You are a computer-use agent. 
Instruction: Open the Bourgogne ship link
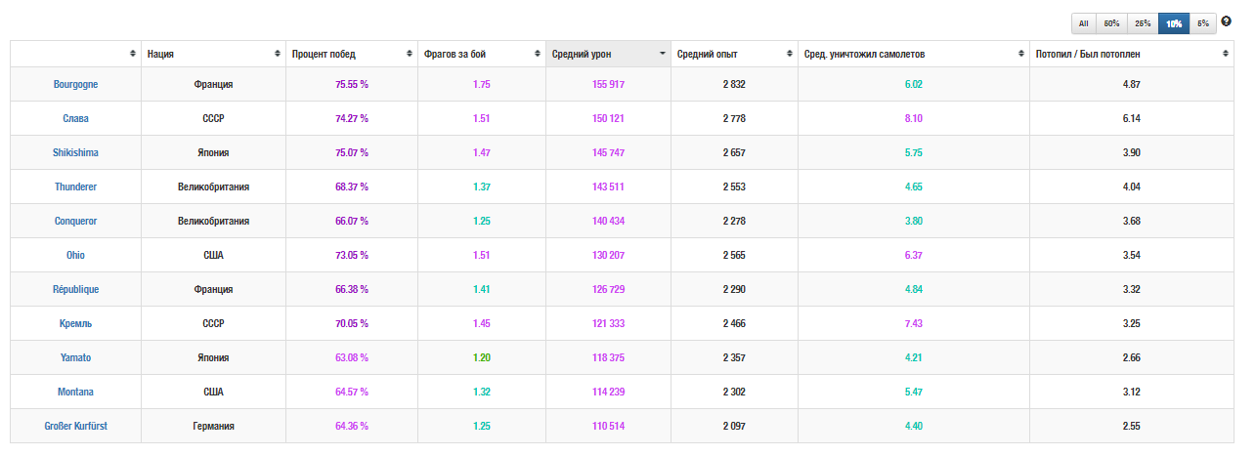click(75, 85)
